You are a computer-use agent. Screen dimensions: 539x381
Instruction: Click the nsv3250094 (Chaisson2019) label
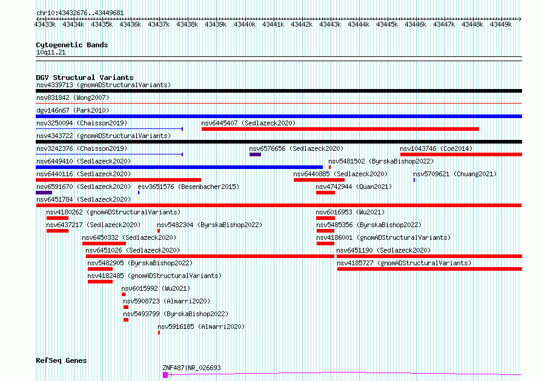(x=82, y=123)
